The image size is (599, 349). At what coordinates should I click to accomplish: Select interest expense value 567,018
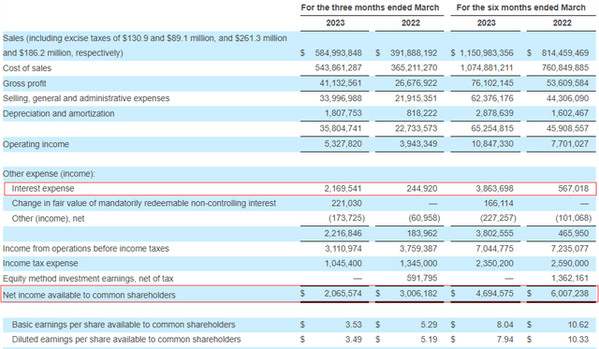tap(574, 189)
